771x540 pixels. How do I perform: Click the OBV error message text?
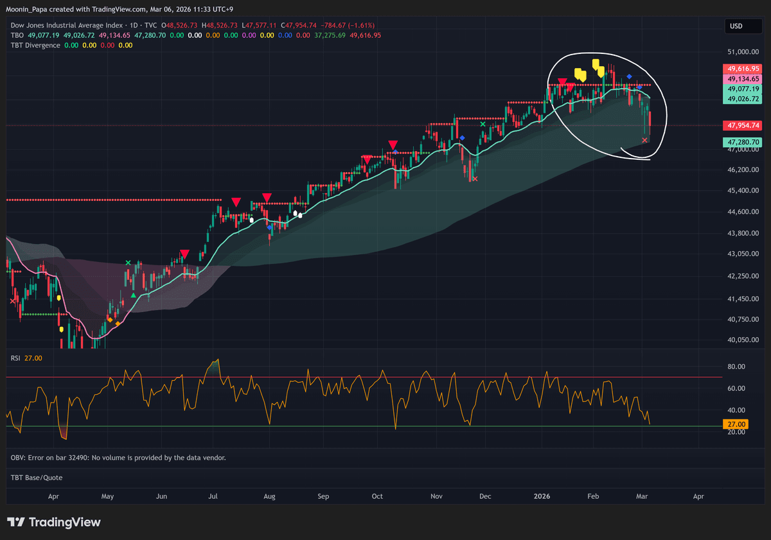coord(118,458)
